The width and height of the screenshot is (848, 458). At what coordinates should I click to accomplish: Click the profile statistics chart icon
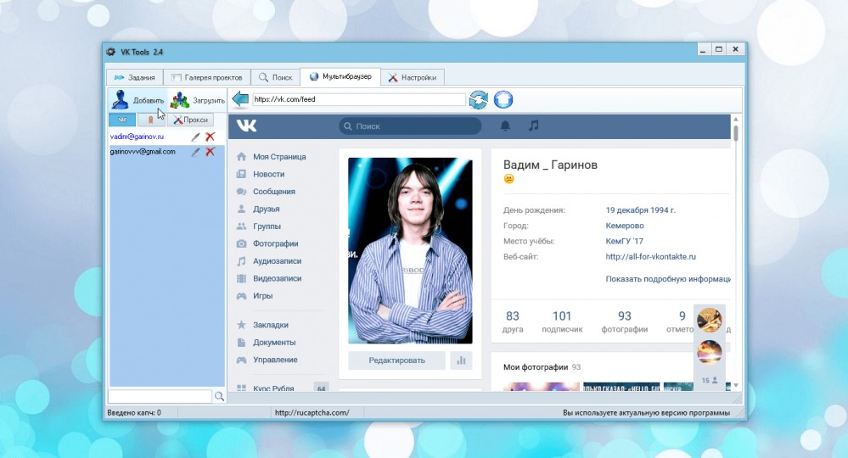pos(461,360)
